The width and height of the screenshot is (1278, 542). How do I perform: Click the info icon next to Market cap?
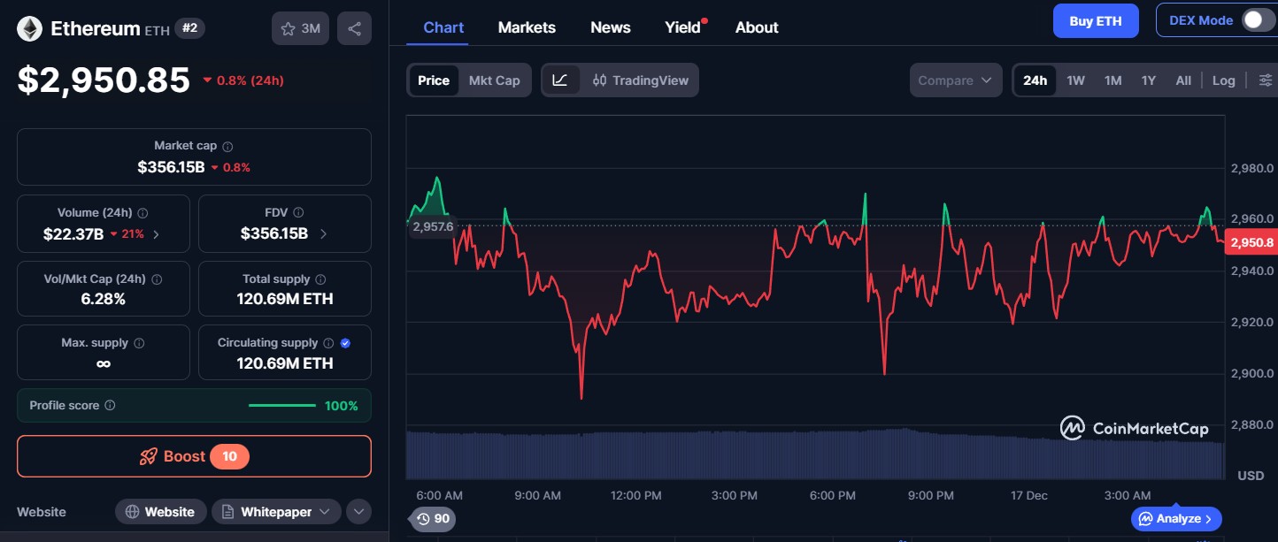pyautogui.click(x=228, y=145)
